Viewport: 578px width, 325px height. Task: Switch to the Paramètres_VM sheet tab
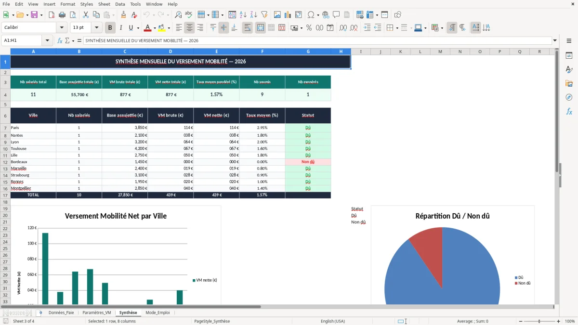pyautogui.click(x=96, y=312)
